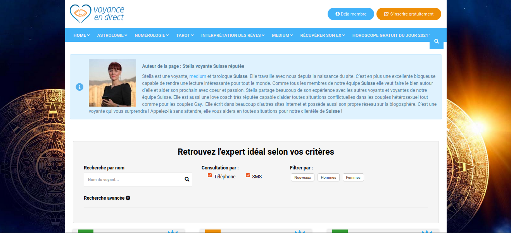Enable the Nouveaux filter
Image resolution: width=511 pixels, height=233 pixels.
302,177
